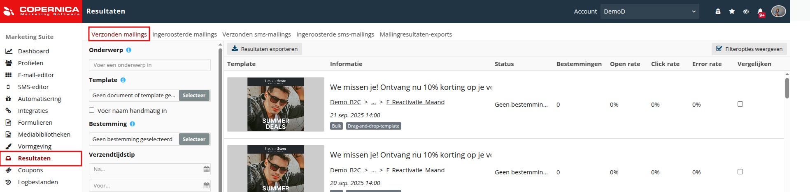This screenshot has height=192, width=810.
Task: Open the notifications bell icon
Action: pyautogui.click(x=760, y=11)
